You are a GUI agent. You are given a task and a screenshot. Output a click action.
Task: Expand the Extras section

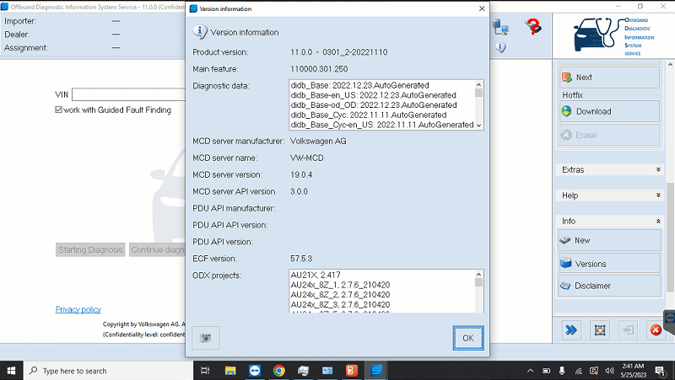pos(610,170)
